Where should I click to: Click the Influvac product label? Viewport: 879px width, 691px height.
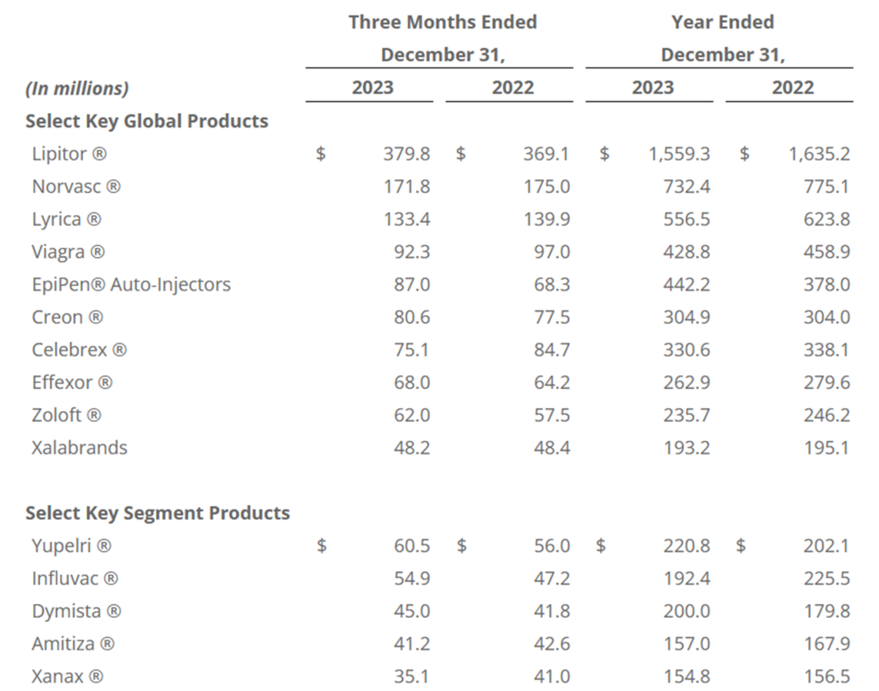75,579
